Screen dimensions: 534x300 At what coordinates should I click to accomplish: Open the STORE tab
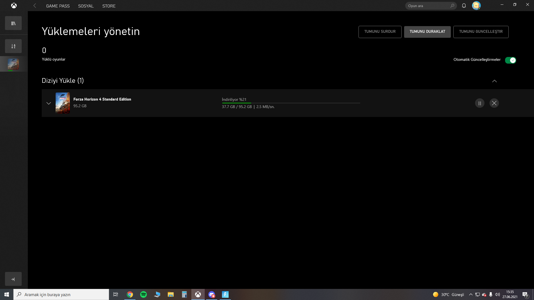(x=109, y=6)
